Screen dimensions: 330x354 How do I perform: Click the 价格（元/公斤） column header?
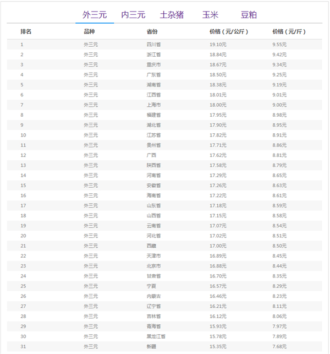point(229,31)
